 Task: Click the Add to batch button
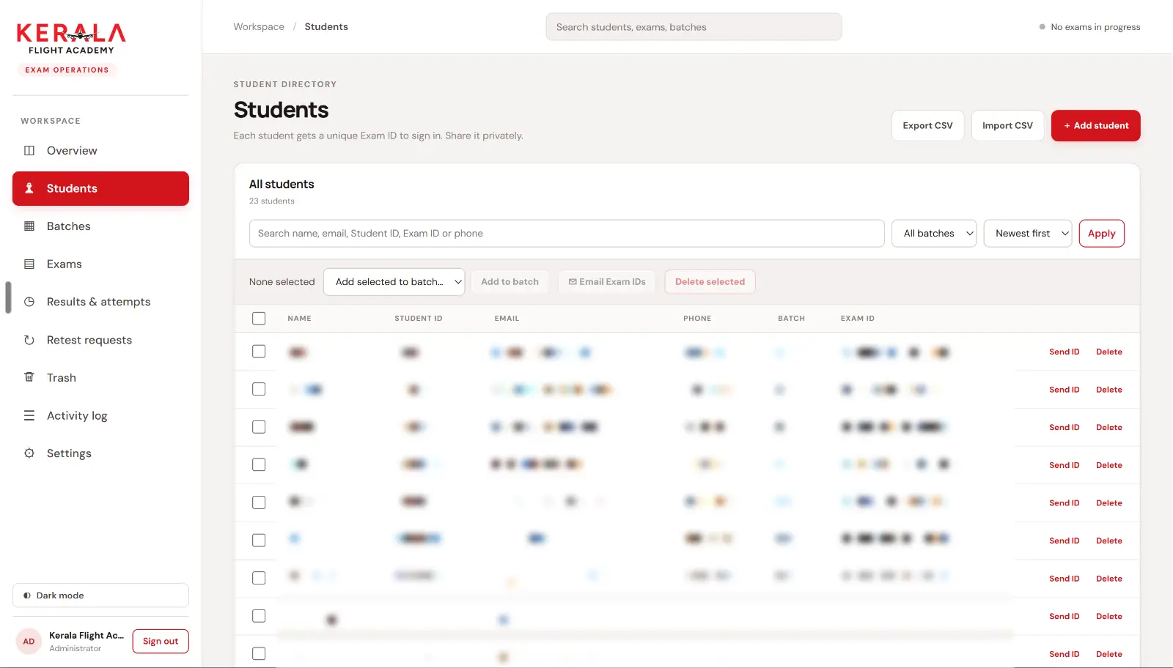click(510, 282)
